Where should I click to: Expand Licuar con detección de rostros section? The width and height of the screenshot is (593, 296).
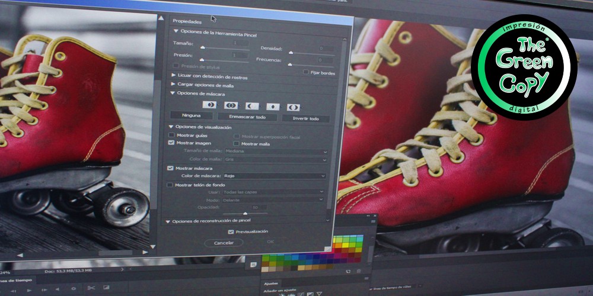click(x=173, y=76)
